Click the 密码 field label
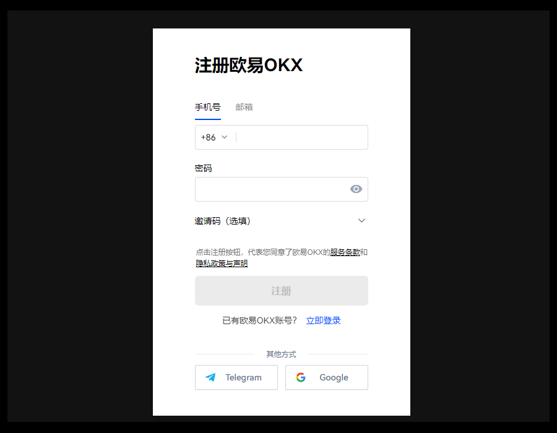This screenshot has width=557, height=433. pyautogui.click(x=203, y=168)
